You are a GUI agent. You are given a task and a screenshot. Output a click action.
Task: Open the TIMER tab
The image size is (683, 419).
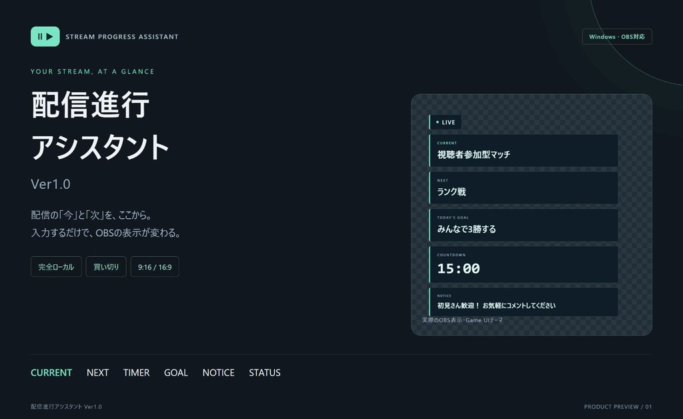136,373
